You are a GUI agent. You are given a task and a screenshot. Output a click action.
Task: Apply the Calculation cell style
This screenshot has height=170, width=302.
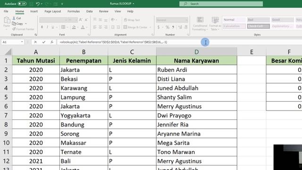pos(234,26)
